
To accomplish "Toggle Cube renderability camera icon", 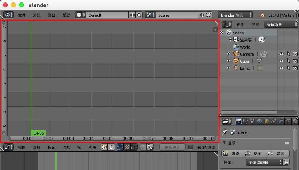I will tap(295, 61).
